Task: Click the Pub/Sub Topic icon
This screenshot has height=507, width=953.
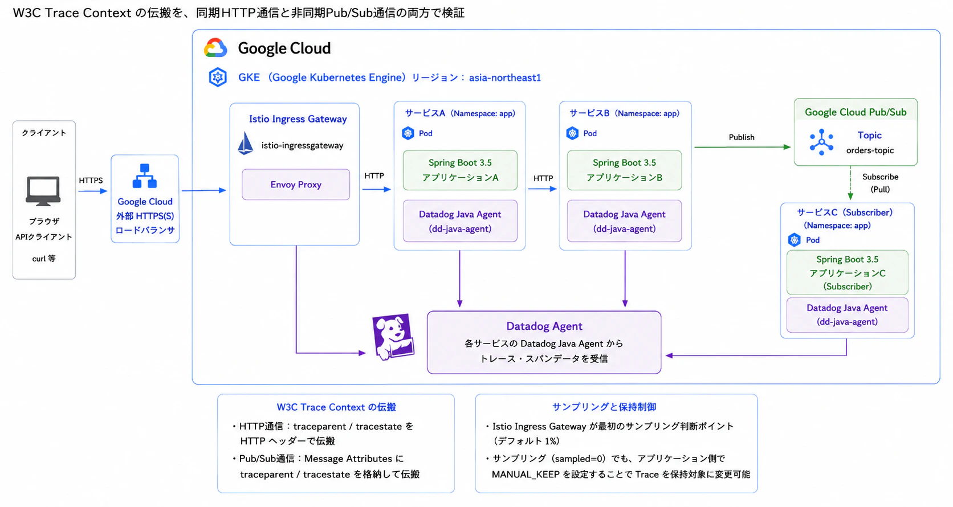Action: [x=821, y=142]
